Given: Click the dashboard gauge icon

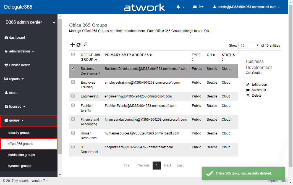Looking at the screenshot, I should pyautogui.click(x=6, y=38).
